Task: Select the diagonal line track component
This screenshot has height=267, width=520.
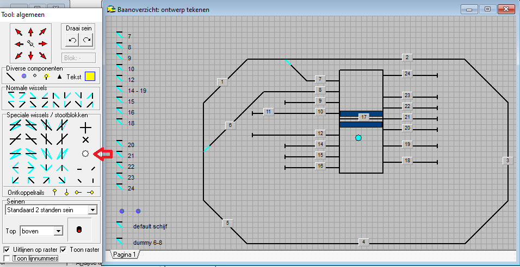Action: pyautogui.click(x=11, y=77)
